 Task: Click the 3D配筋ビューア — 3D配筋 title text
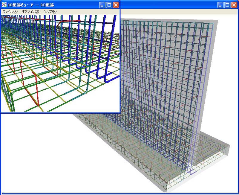(x=31, y=5)
